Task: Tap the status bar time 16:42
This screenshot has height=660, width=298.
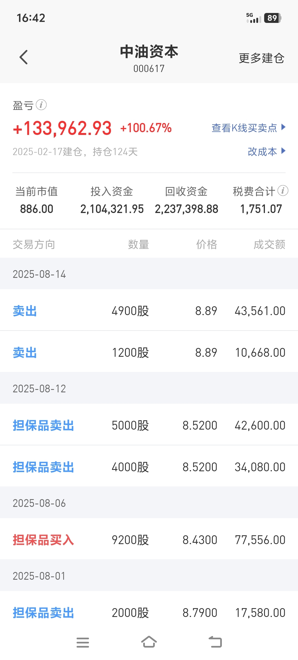Action: tap(31, 18)
